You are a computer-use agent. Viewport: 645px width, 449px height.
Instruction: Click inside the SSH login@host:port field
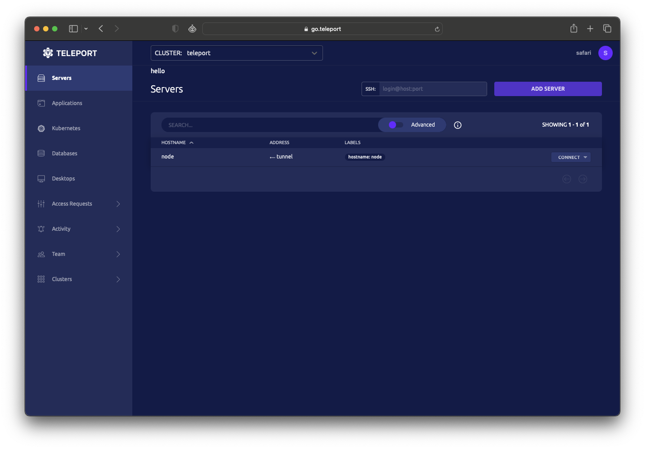(432, 88)
